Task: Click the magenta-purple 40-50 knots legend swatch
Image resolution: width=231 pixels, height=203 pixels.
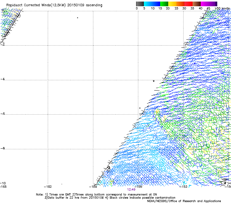Action: tap(209, 4)
